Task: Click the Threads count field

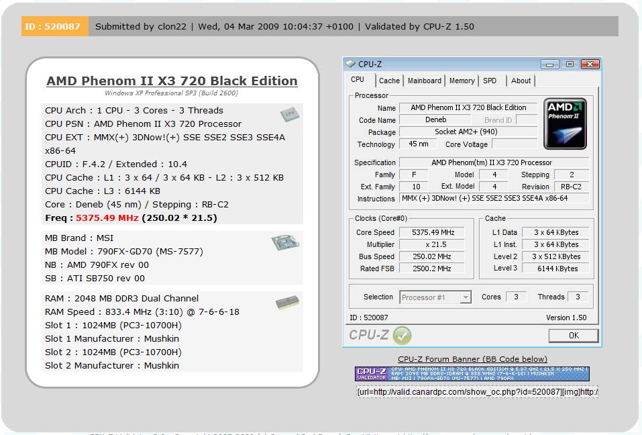Action: [578, 297]
